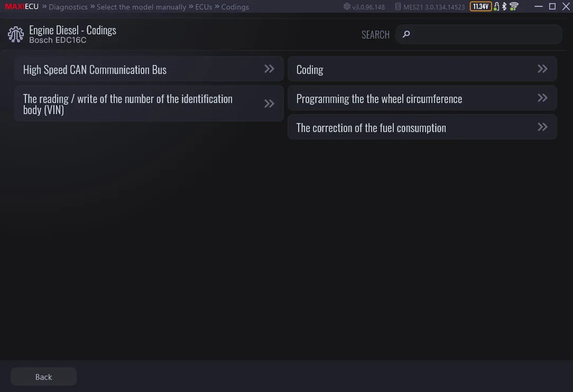Click the device icon beside MES21 3.0.134.14523
This screenshot has width=573, height=392.
398,6
